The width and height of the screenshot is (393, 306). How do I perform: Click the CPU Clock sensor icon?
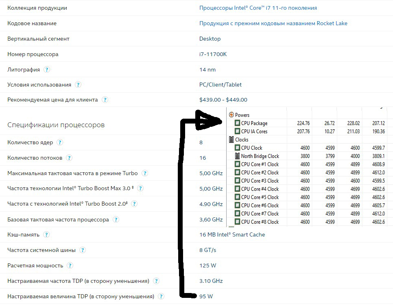coord(237,148)
